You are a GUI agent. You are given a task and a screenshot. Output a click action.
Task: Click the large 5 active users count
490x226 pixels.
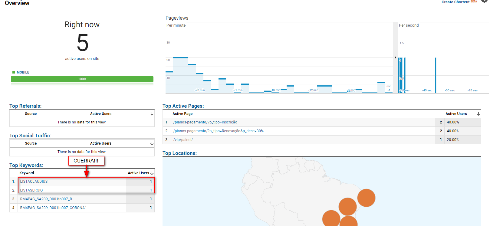point(82,43)
